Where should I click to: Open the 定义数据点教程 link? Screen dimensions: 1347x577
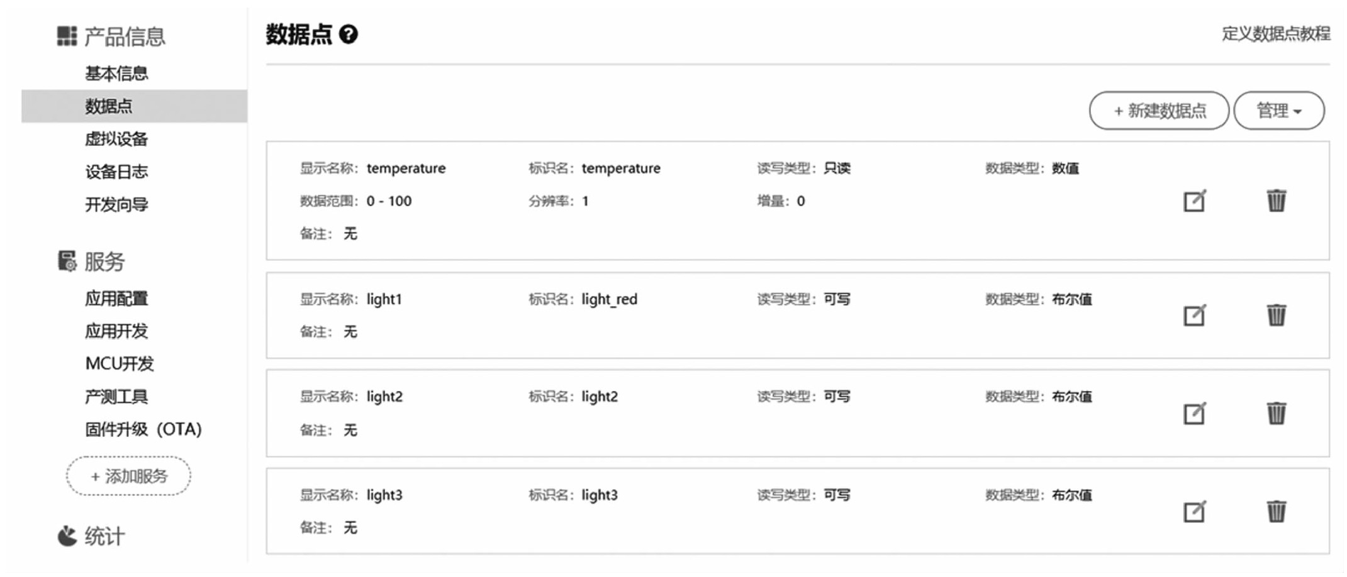(x=1275, y=34)
